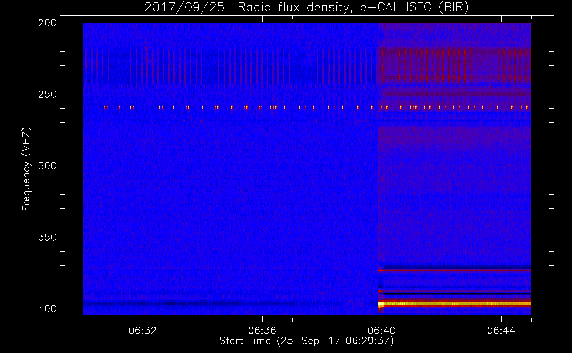
Task: Click the 06:36 time tick label
Action: pyautogui.click(x=262, y=330)
